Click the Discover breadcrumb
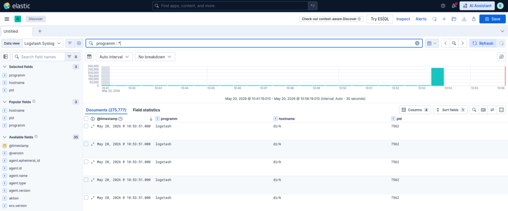 [36, 19]
